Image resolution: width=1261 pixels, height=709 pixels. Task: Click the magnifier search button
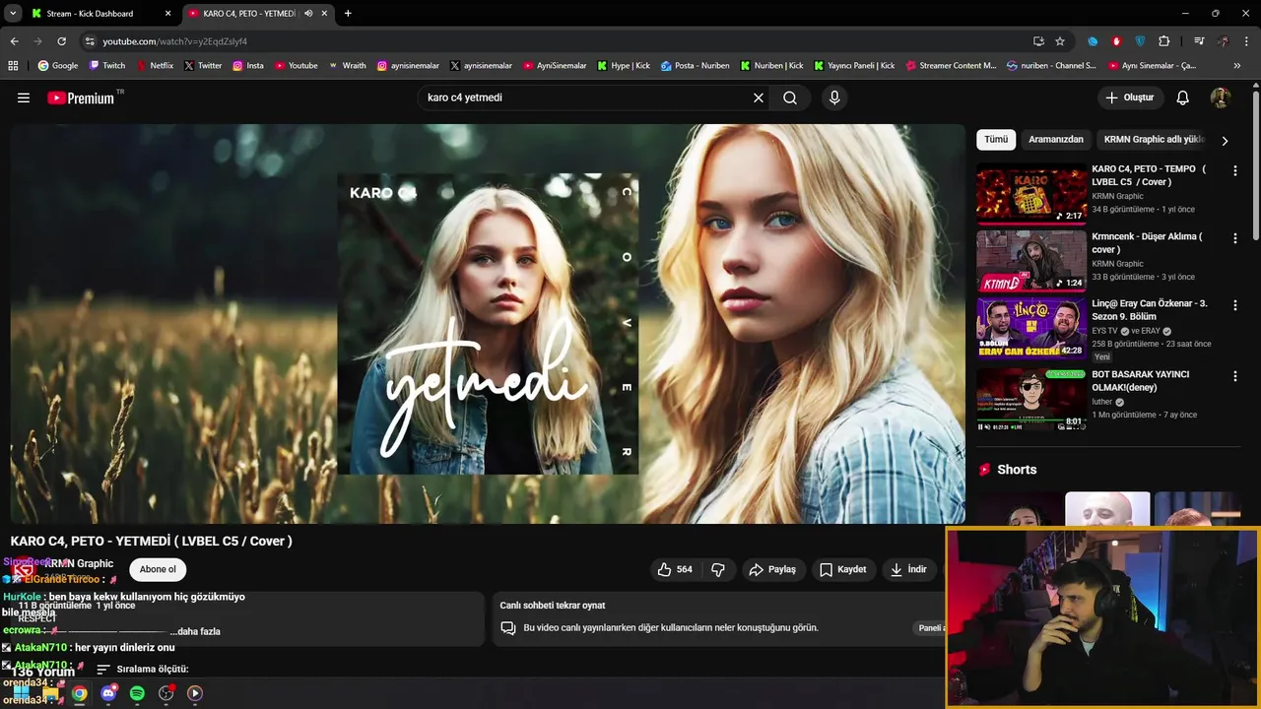790,97
